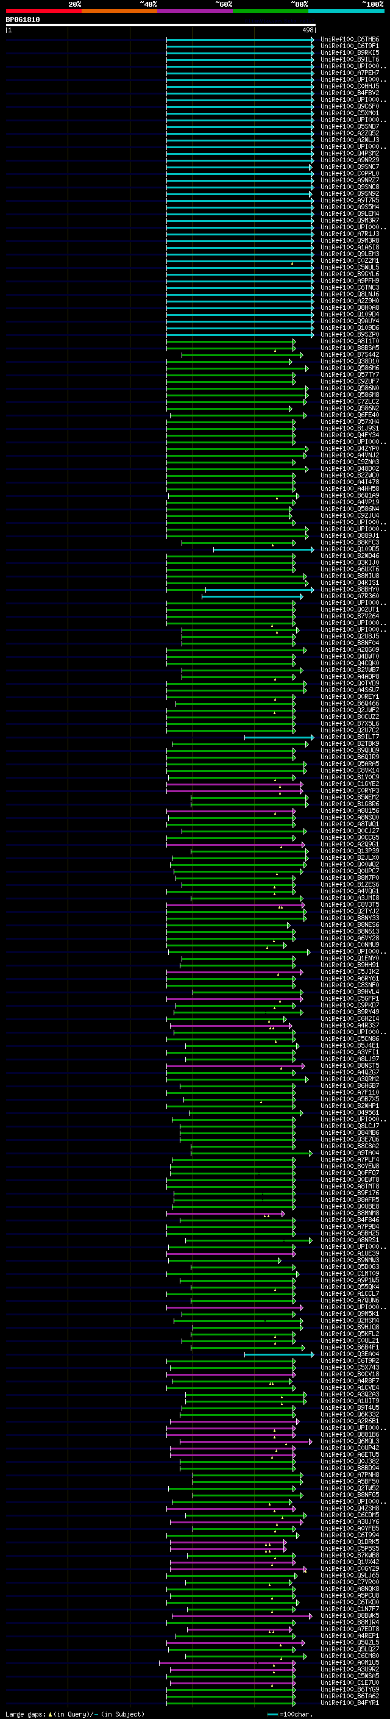This screenshot has height=1719, width=390.
Task: Click hit label UniRef100_A7PEH7
Action: tap(350, 73)
